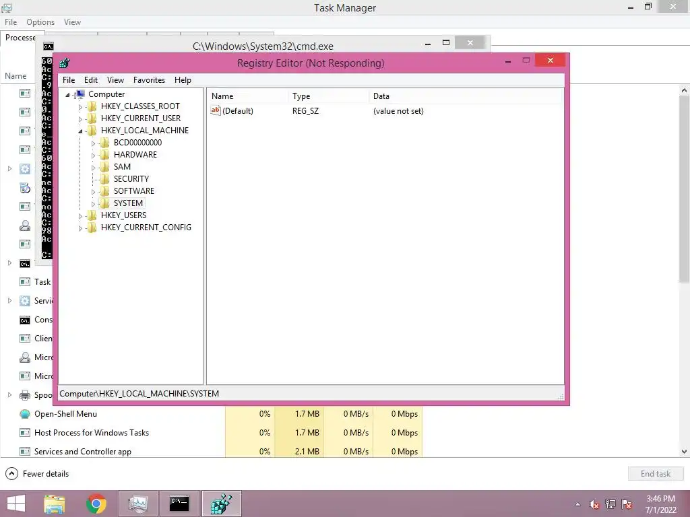This screenshot has height=517, width=690.
Task: Select the HARDWARE folder icon
Action: click(x=104, y=155)
